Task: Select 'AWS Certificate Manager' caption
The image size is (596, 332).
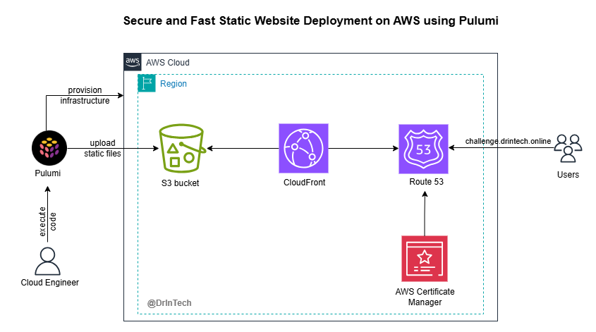Action: 425,297
